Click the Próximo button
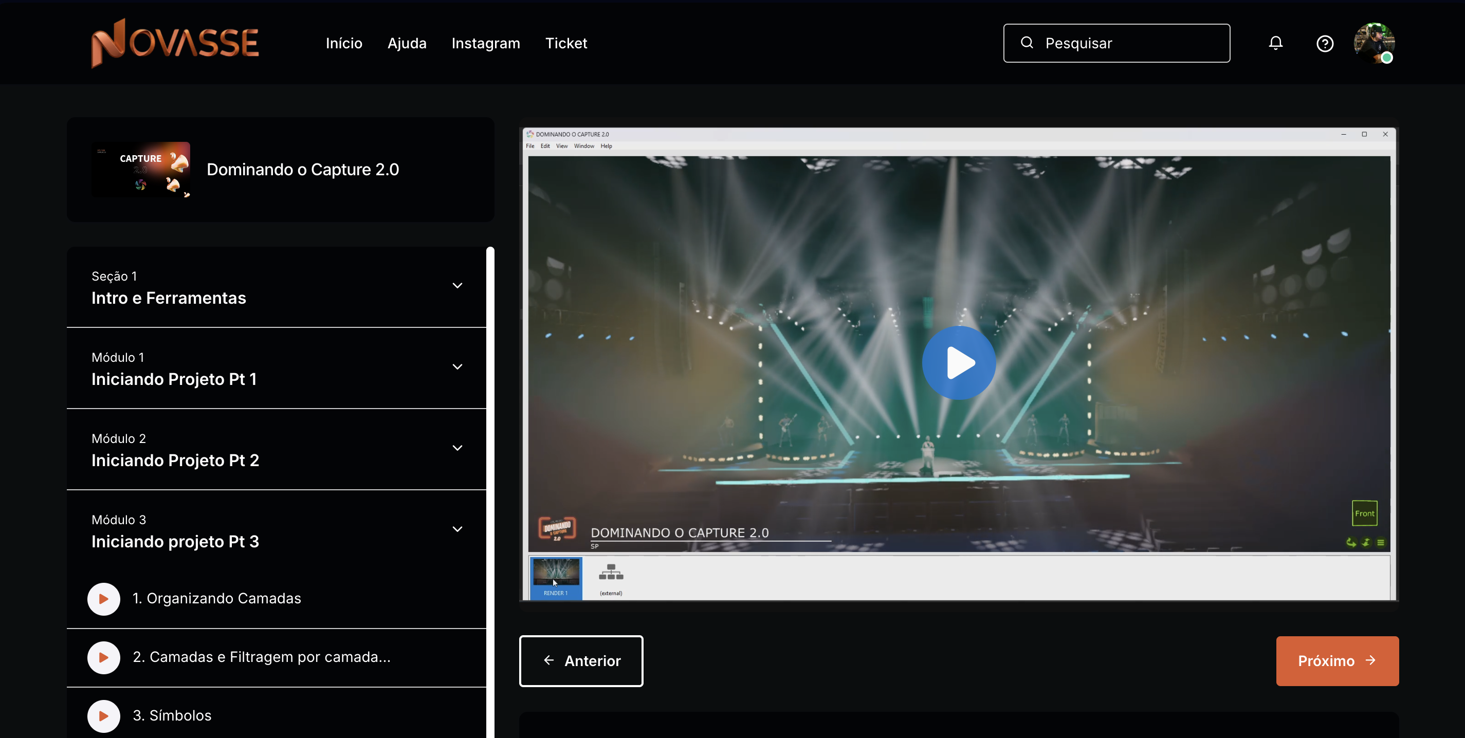 coord(1337,661)
